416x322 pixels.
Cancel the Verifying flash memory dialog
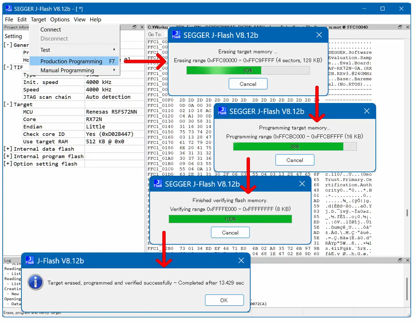230,233
